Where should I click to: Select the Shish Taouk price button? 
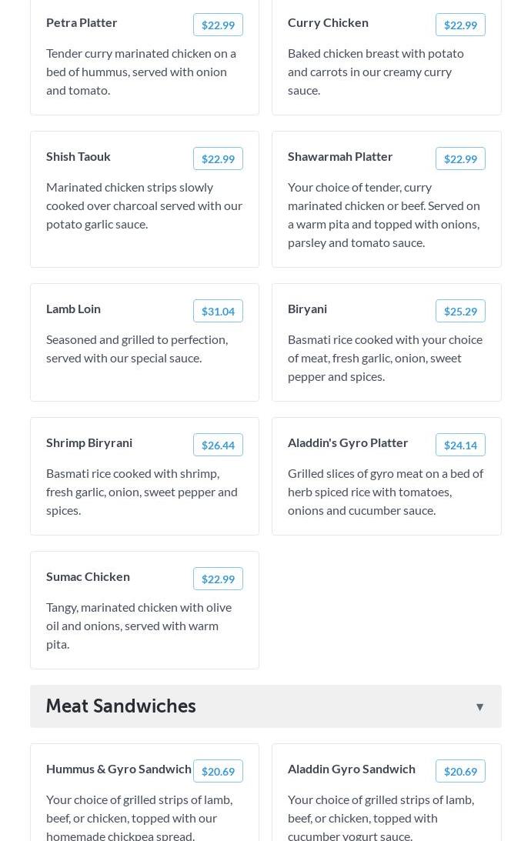pyautogui.click(x=218, y=159)
